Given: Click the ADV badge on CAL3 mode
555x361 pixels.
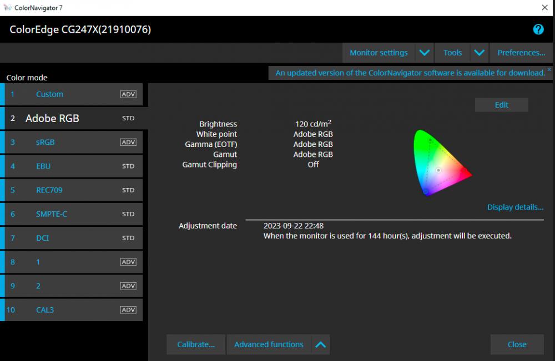Looking at the screenshot, I should [128, 310].
